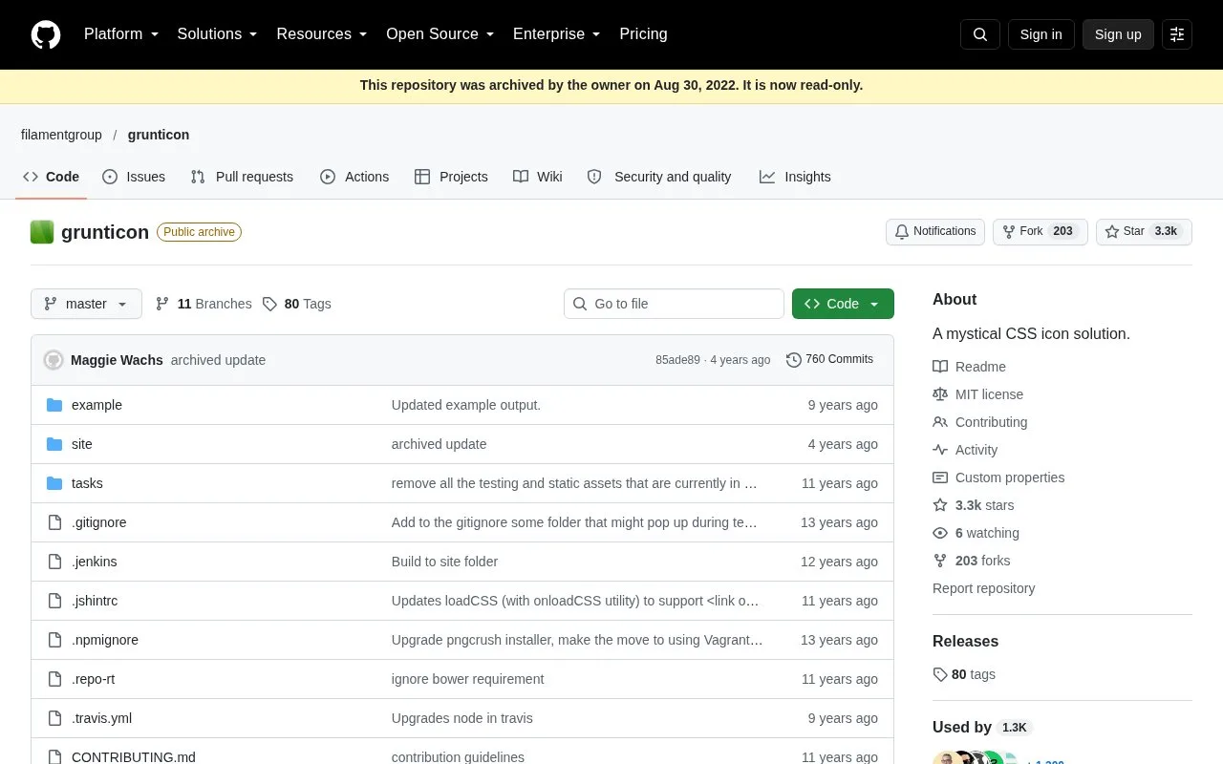Open the .jshintrc file
The width and height of the screenshot is (1223, 764).
[x=95, y=601]
